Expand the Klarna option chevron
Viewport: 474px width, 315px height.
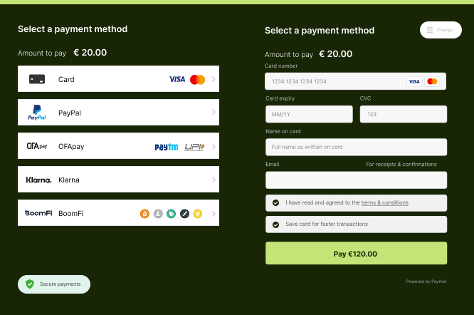click(214, 180)
